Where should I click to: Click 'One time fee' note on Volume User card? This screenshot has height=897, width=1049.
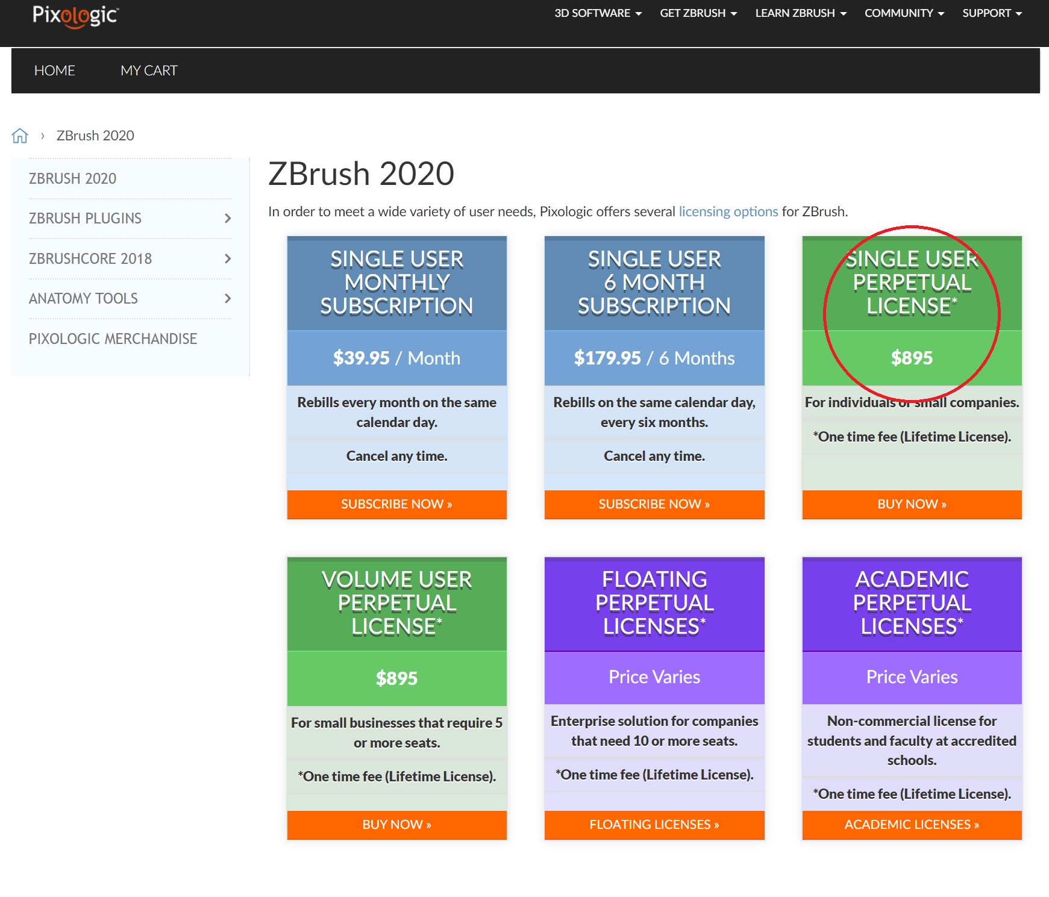(397, 777)
